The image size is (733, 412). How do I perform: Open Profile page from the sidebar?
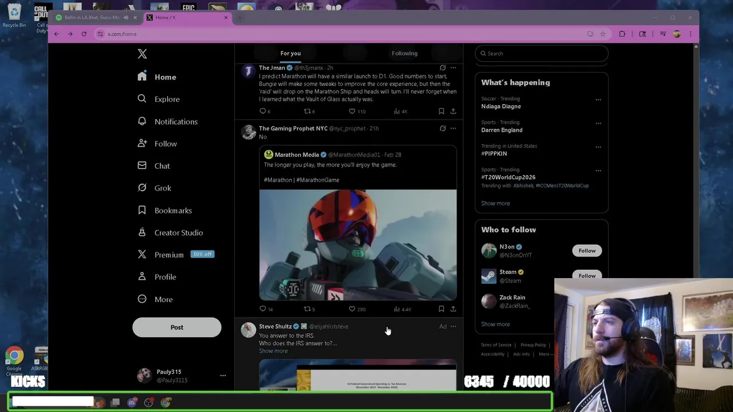[x=156, y=277]
